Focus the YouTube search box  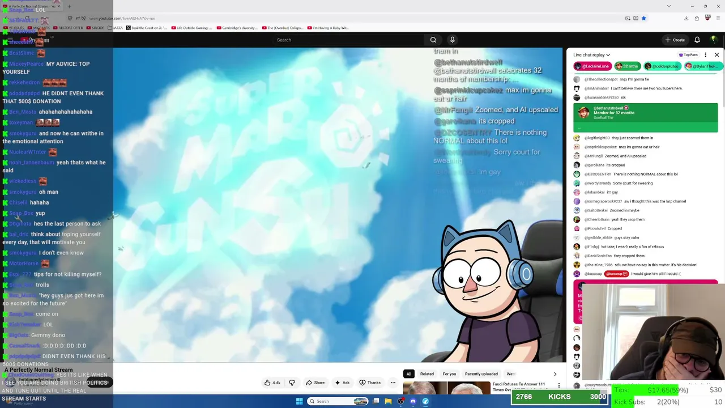point(348,40)
